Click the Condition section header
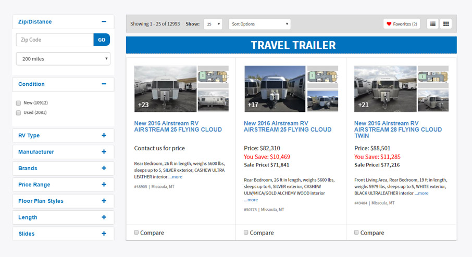Screen dimensions: 472x257 tap(63, 84)
